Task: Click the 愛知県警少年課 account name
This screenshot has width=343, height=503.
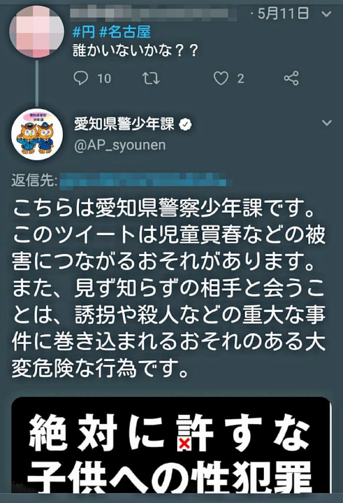Action: tap(125, 124)
